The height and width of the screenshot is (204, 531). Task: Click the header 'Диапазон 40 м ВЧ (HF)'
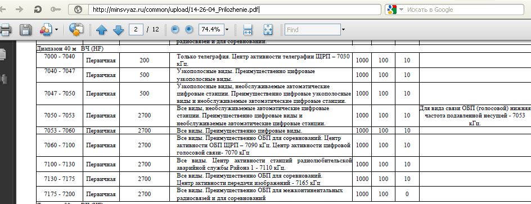(70, 49)
